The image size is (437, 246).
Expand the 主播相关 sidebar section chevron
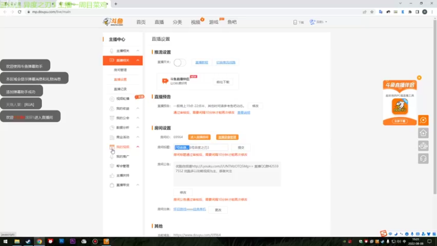138,51
